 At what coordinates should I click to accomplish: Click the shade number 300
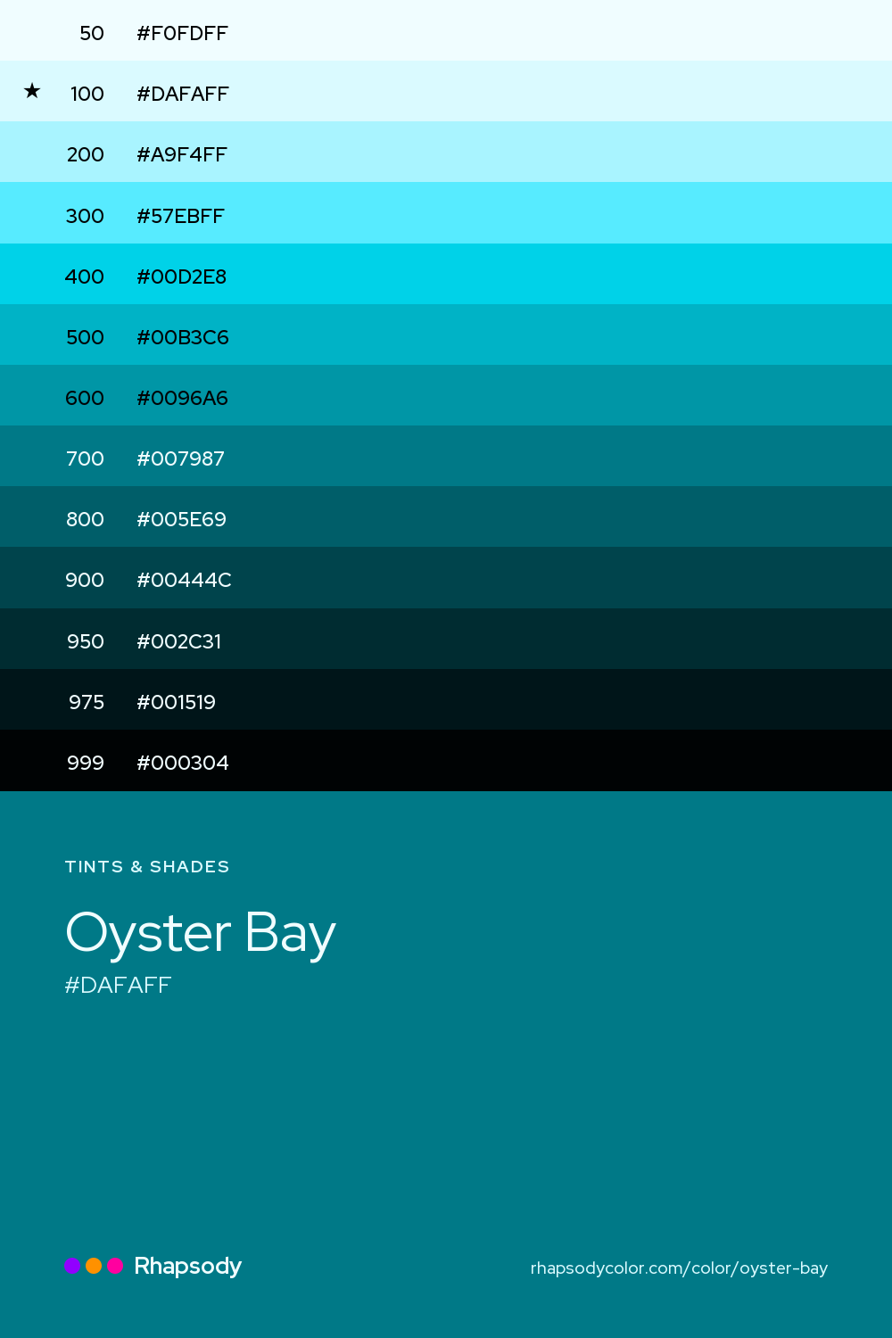pos(86,216)
